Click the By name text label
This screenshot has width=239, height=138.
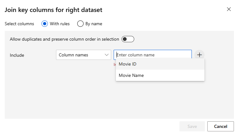pyautogui.click(x=94, y=24)
